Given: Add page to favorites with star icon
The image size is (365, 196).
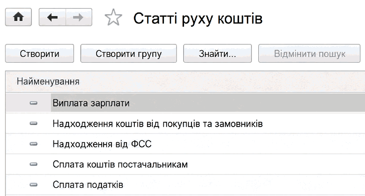Looking at the screenshot, I should tap(113, 18).
